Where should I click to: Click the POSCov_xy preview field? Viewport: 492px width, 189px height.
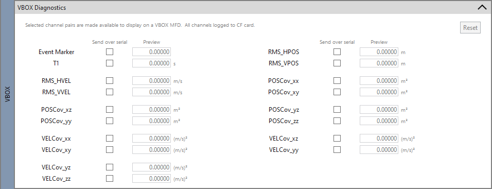379,92
